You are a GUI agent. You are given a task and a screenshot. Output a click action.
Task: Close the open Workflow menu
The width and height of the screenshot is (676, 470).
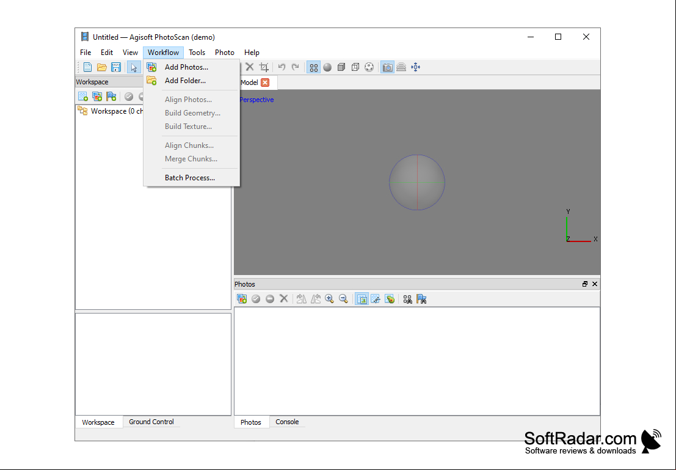click(x=164, y=52)
